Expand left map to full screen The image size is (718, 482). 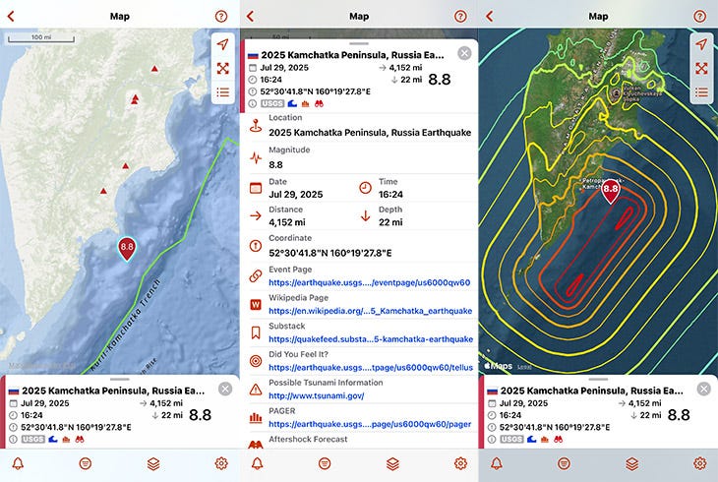[x=223, y=68]
